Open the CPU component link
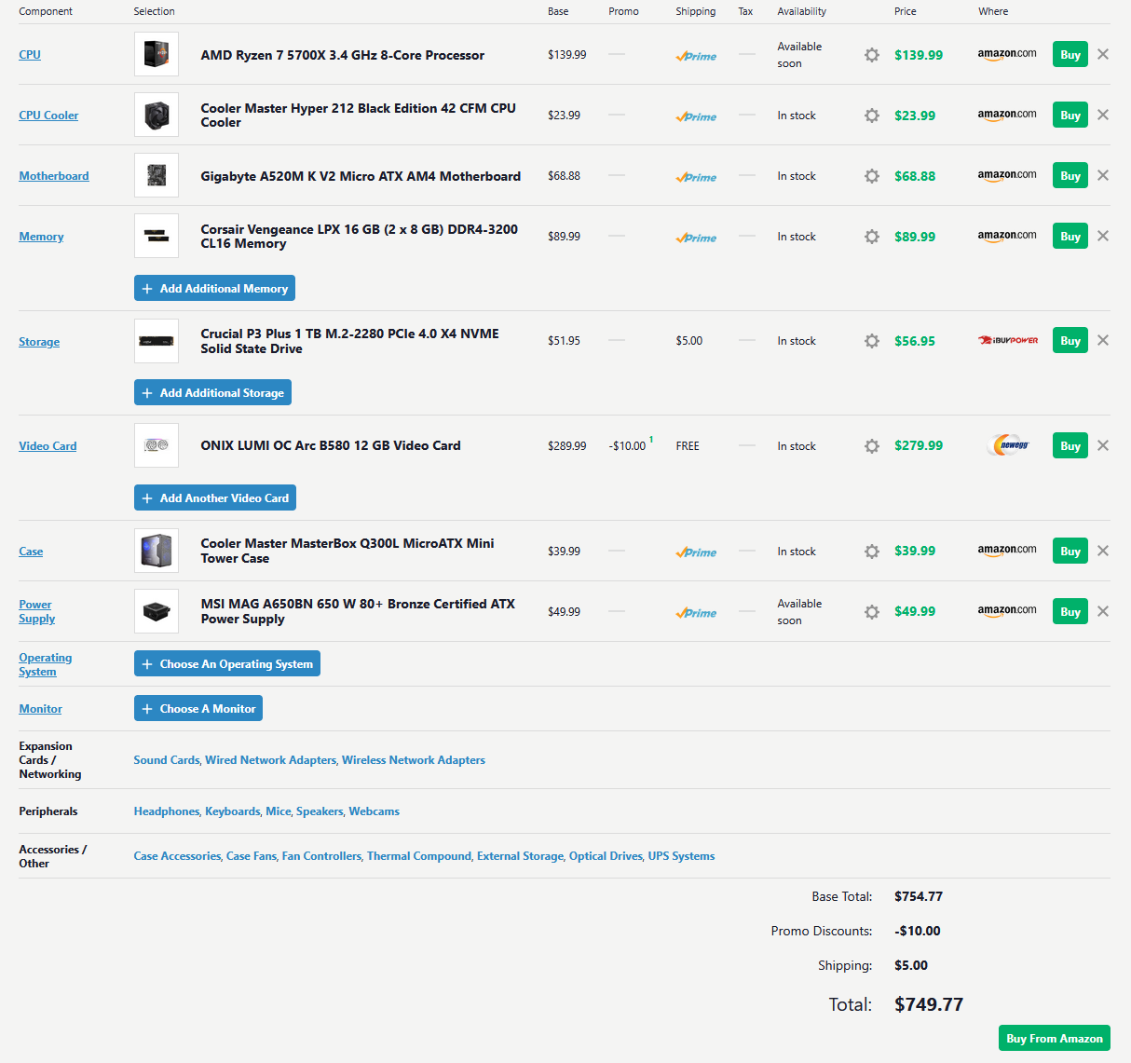Viewport: 1131px width, 1063px height. (30, 54)
